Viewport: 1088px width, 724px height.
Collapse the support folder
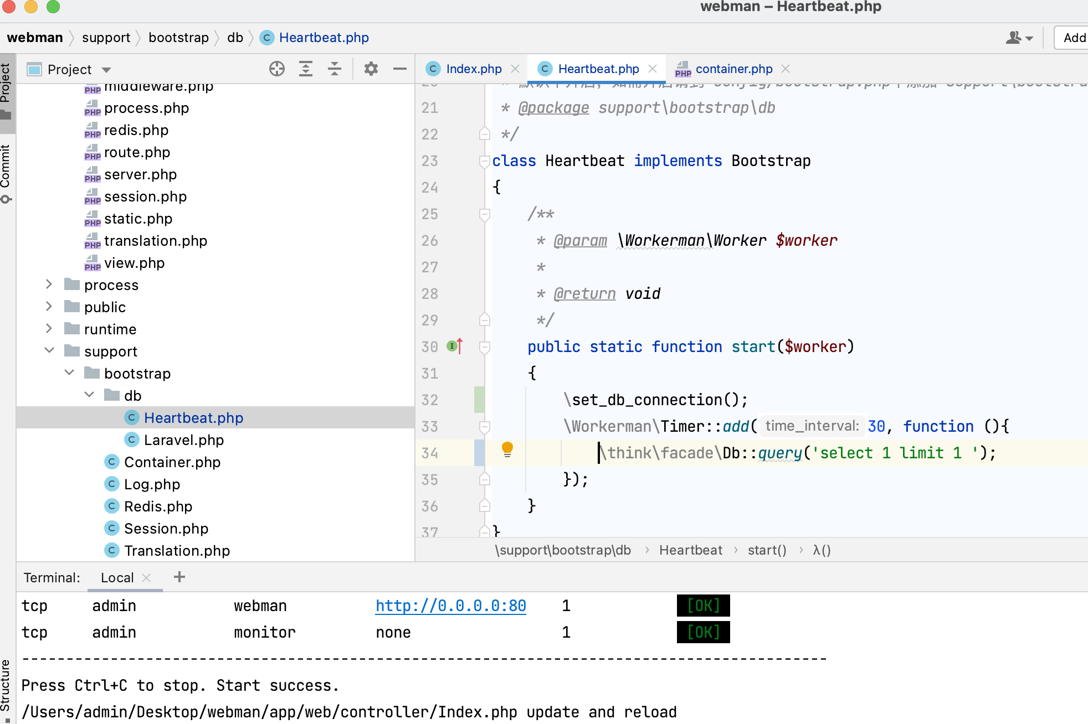coord(49,351)
